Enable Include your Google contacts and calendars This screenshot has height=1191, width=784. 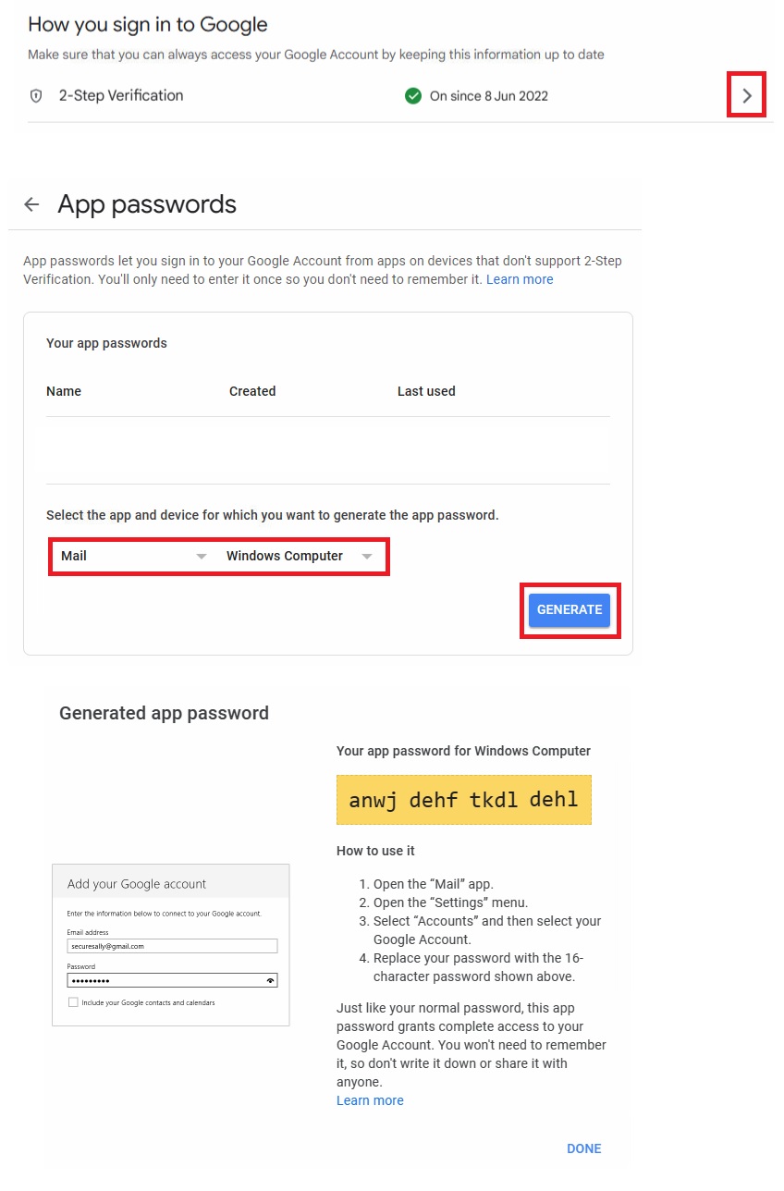pos(72,1001)
